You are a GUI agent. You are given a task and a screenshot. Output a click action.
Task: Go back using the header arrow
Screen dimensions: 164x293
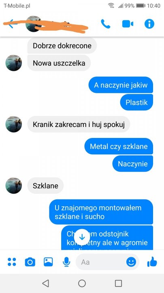pyautogui.click(x=11, y=24)
